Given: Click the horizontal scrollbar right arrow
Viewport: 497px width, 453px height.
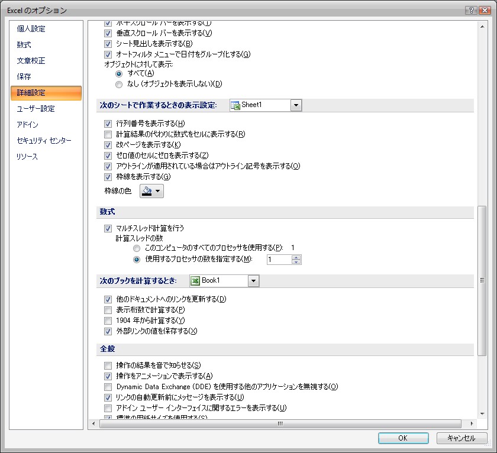Looking at the screenshot, I should coord(472,423).
